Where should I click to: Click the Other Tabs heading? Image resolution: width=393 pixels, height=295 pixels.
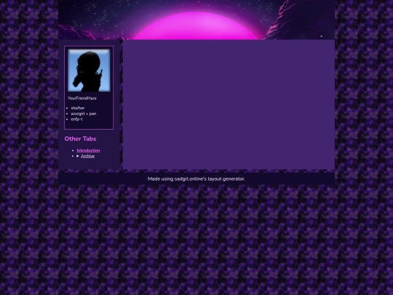[80, 138]
